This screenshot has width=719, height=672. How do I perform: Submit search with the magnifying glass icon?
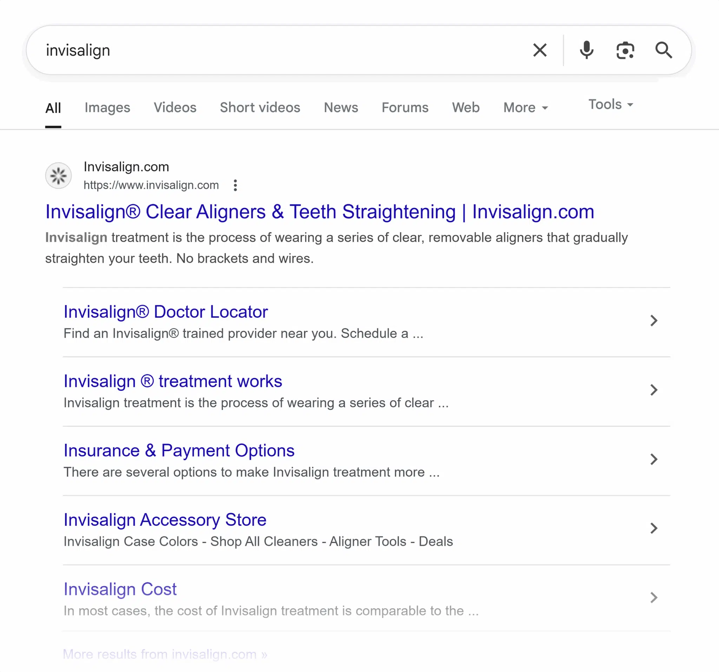point(664,50)
